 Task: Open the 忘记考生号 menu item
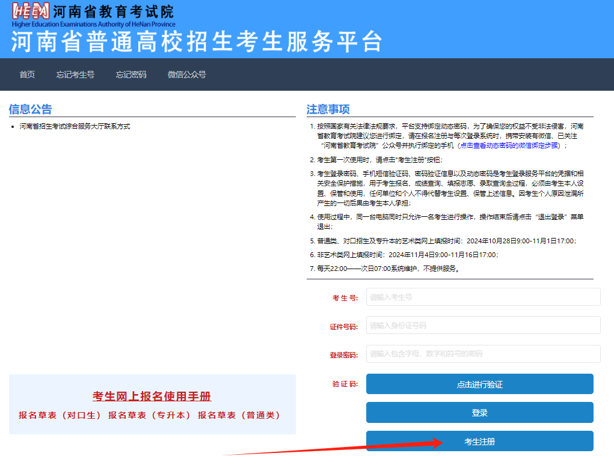click(x=75, y=75)
